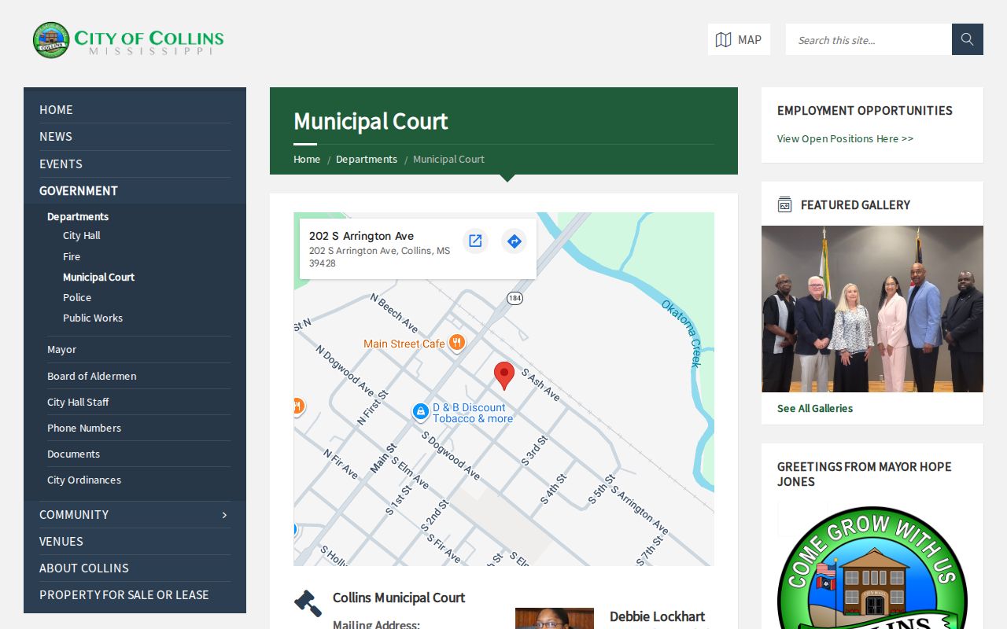This screenshot has width=1007, height=629.
Task: Click View Open Positions Here link
Action: click(x=845, y=138)
